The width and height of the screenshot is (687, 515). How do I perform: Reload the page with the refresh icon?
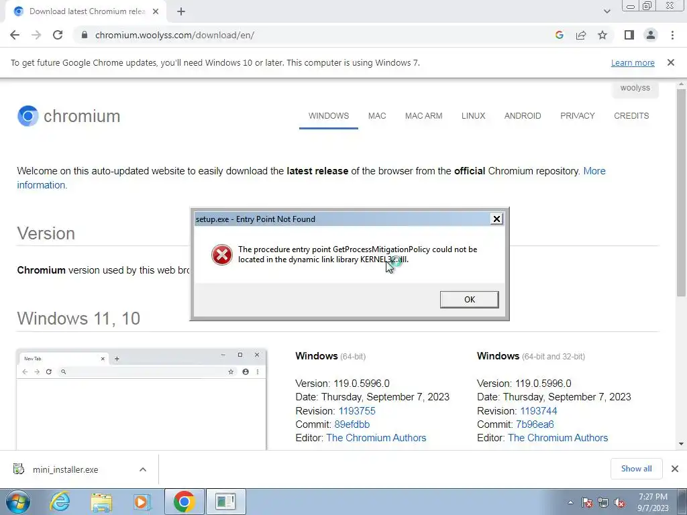(58, 35)
